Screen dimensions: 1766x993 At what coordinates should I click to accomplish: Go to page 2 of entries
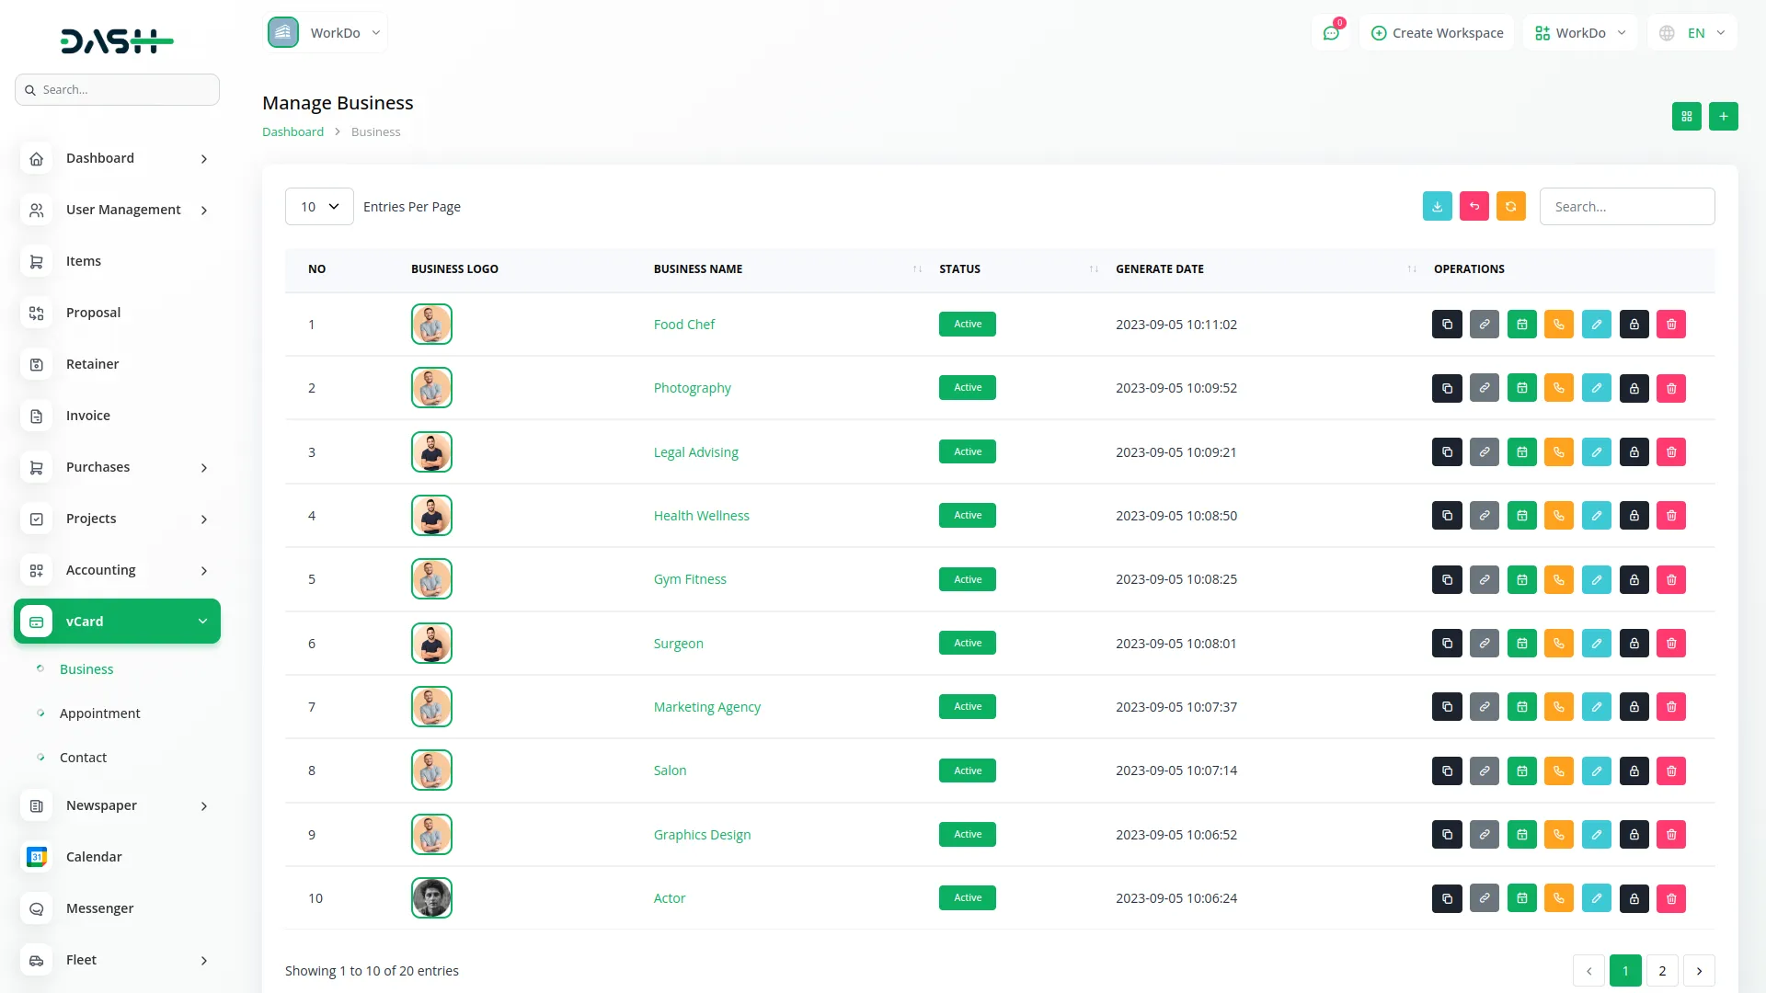(x=1662, y=971)
